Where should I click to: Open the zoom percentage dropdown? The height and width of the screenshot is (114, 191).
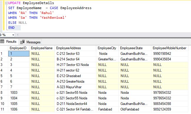(13, 35)
